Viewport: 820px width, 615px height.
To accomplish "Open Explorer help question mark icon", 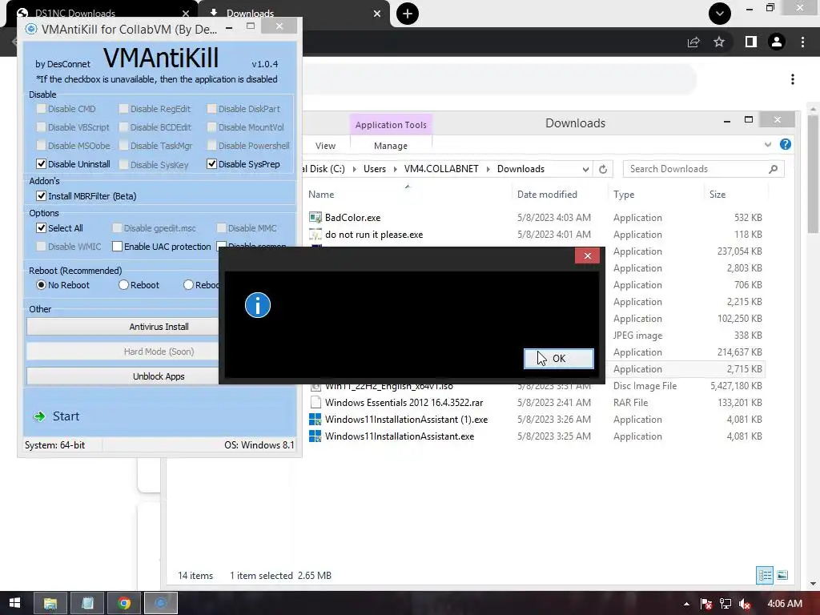I will pyautogui.click(x=786, y=144).
